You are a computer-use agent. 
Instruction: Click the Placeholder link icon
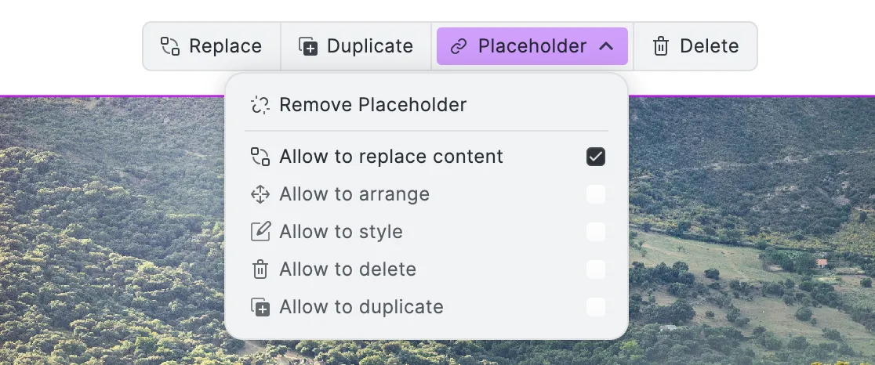tap(458, 46)
